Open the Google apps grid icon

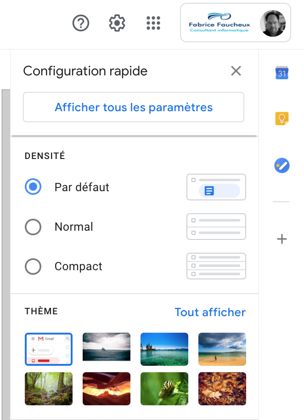(153, 23)
